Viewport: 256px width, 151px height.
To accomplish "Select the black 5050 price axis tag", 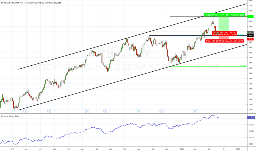I will pyautogui.click(x=251, y=35).
